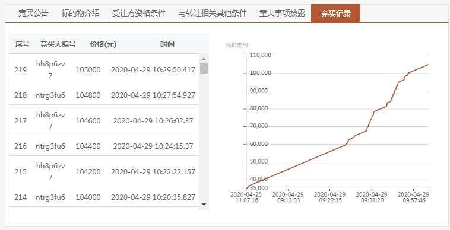Screen dimensions: 450x230
Task: Click the 序号 column header
Action: [x=23, y=44]
